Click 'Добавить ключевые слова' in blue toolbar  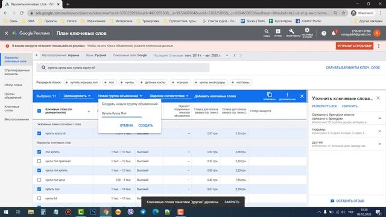215,96
